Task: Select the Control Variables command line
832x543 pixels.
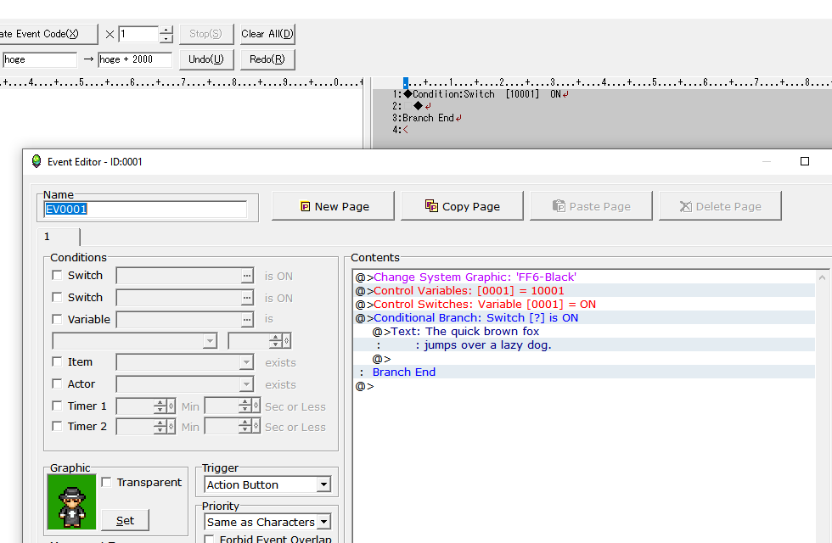Action: click(x=584, y=290)
